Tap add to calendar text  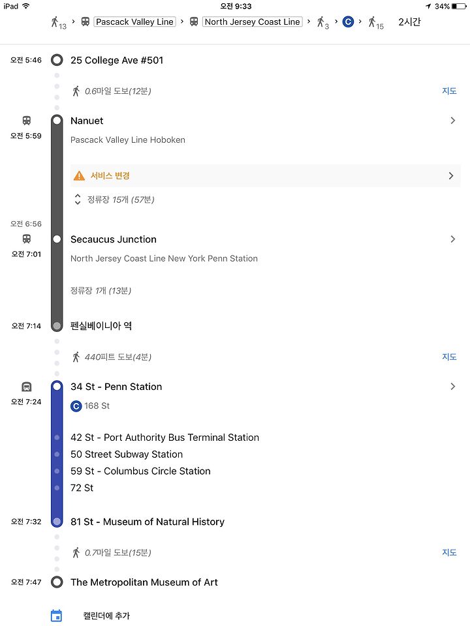(x=106, y=616)
